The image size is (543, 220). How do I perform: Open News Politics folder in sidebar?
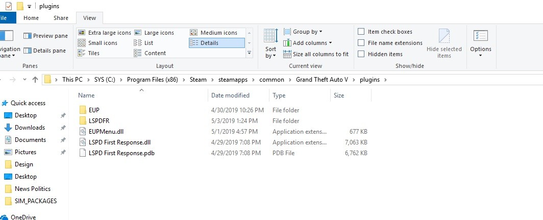tap(32, 189)
